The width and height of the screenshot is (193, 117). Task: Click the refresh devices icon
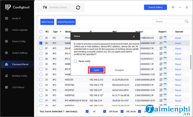78,8
